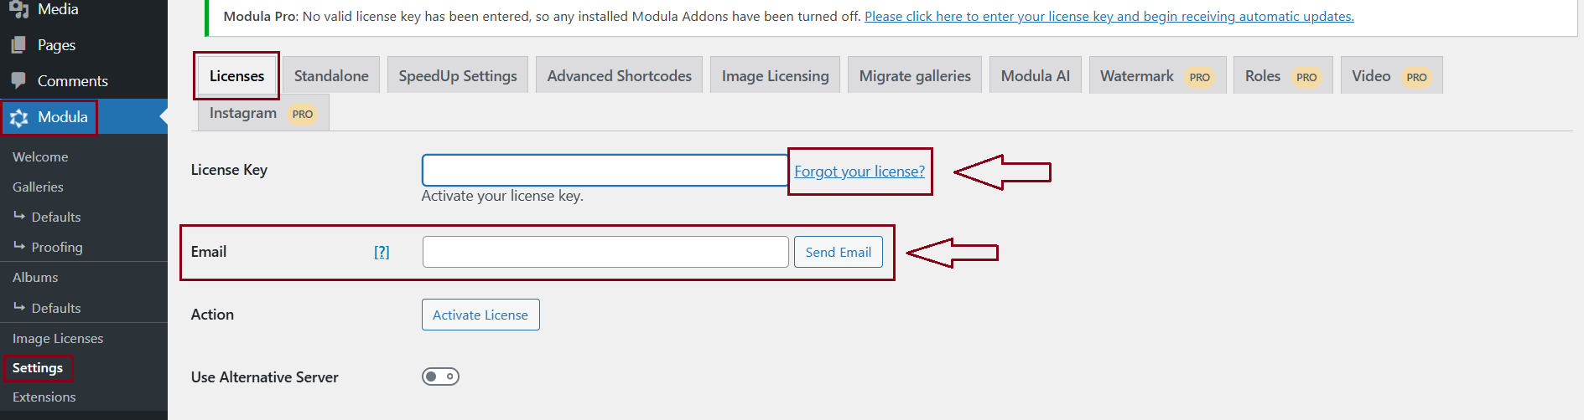The width and height of the screenshot is (1584, 420).
Task: Toggle the Use Alternative Server switch
Action: (440, 376)
